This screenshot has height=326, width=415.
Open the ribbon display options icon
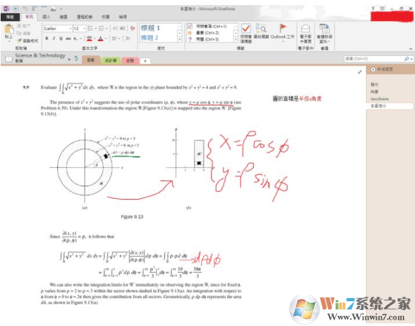tap(382, 9)
